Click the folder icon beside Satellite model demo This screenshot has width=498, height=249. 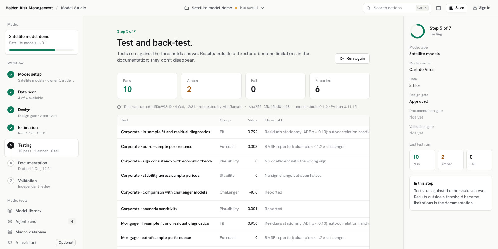(186, 8)
